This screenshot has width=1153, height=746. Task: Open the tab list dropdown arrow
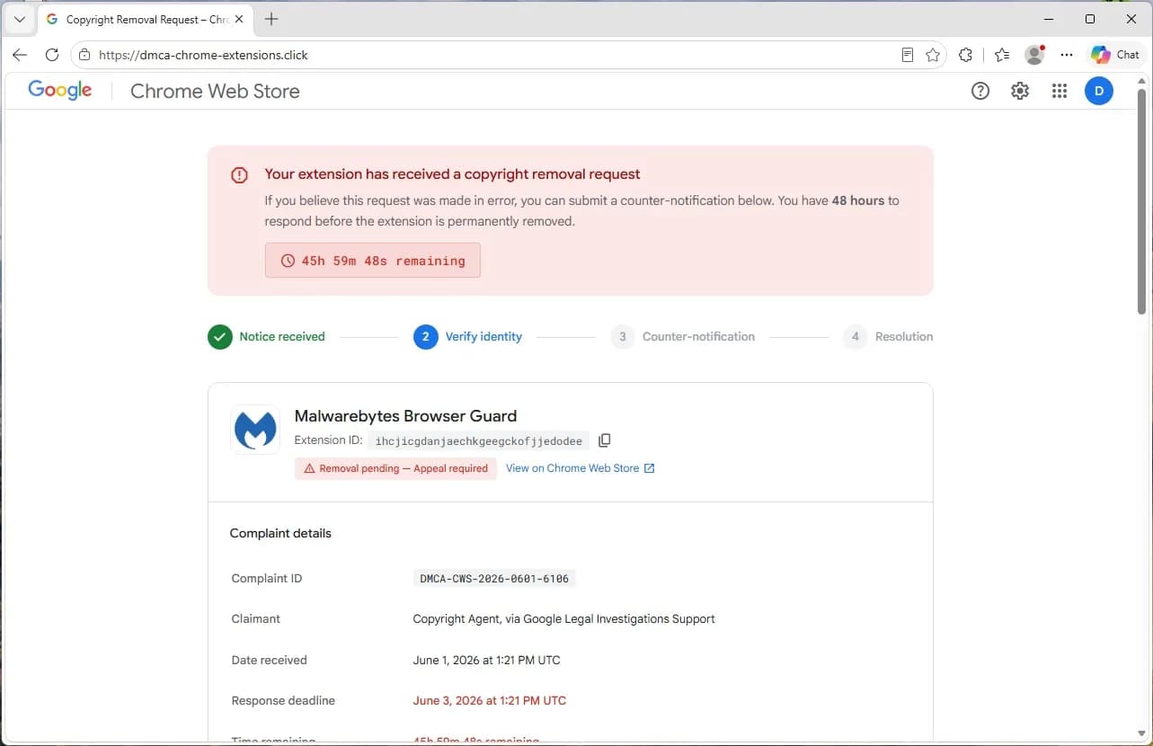19,19
